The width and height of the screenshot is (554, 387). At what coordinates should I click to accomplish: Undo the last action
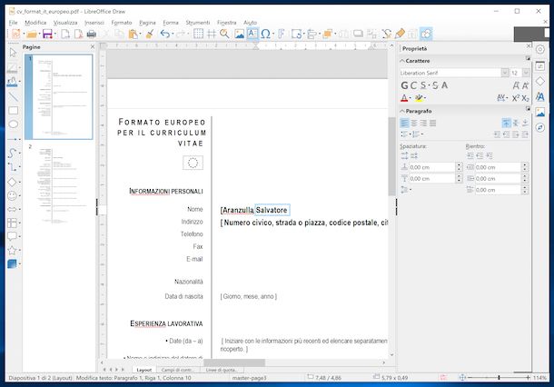point(164,34)
